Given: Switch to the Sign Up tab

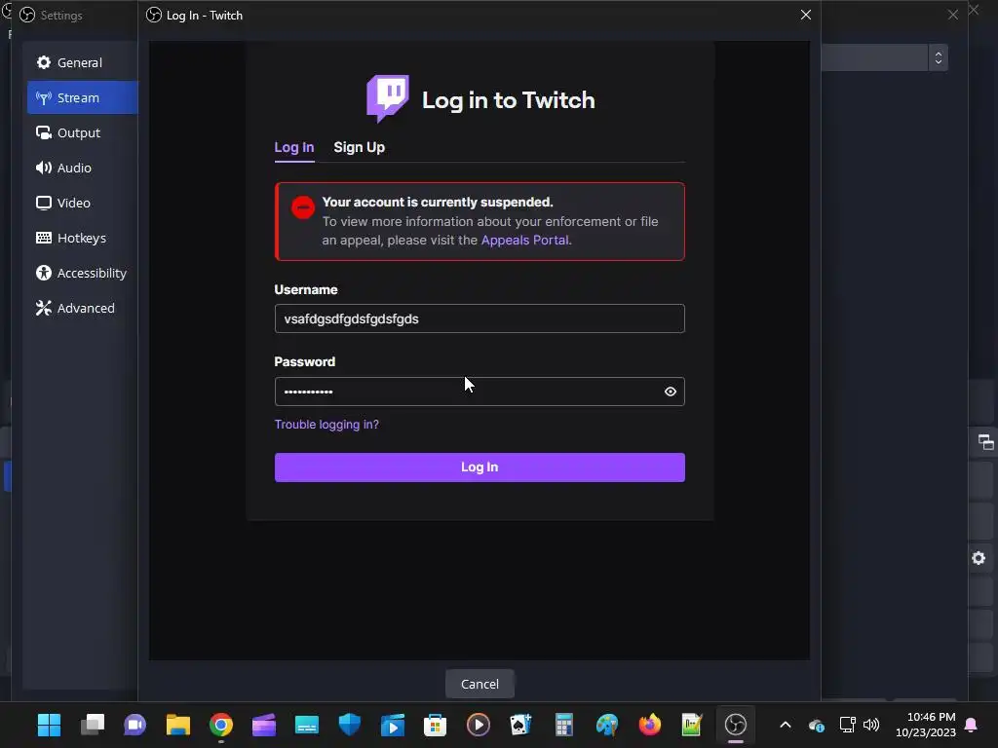Looking at the screenshot, I should pyautogui.click(x=359, y=148).
